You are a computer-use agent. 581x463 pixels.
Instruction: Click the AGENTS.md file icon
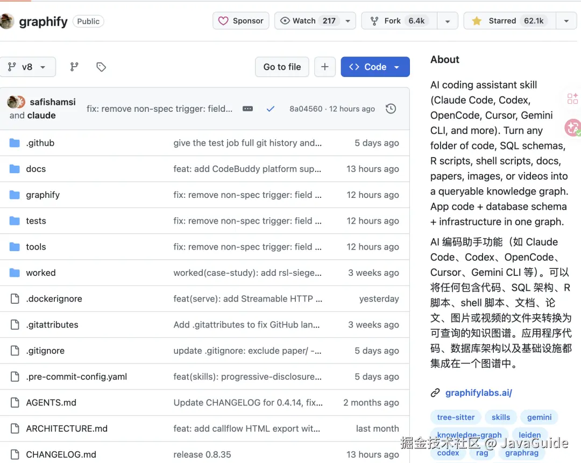15,402
